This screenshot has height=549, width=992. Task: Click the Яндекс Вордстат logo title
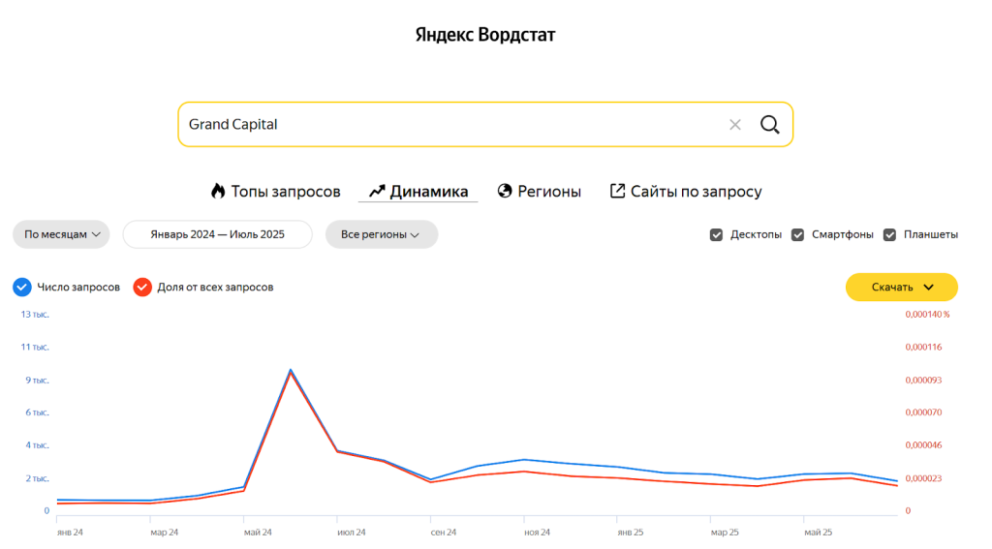tap(485, 35)
